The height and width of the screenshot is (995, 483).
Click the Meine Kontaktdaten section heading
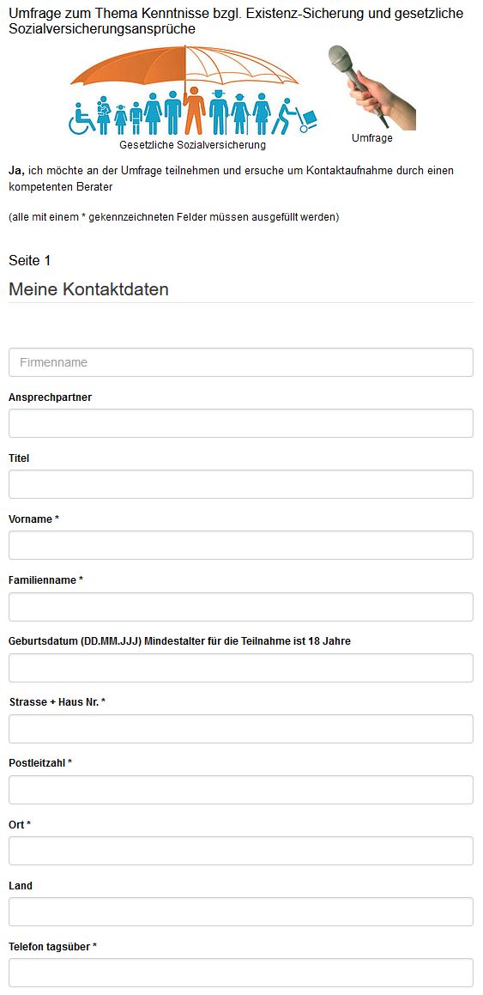(88, 289)
